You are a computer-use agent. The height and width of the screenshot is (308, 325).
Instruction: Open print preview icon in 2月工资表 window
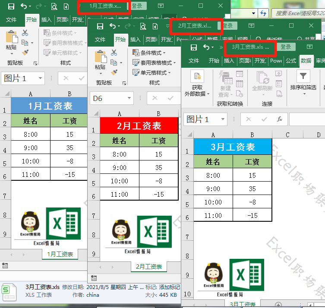(x=143, y=26)
